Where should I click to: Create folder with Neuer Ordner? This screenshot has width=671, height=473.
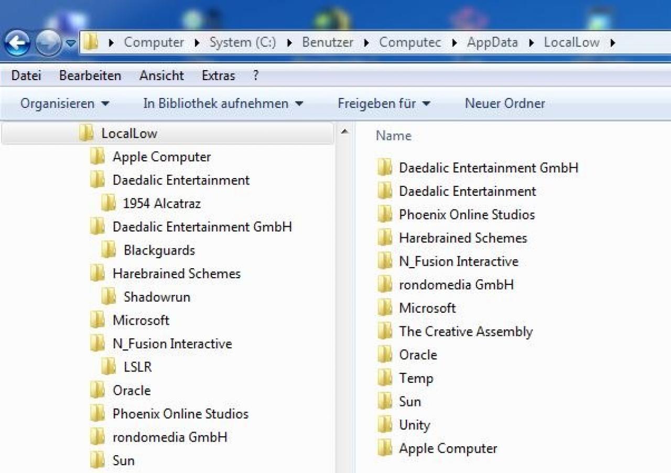[x=505, y=103]
